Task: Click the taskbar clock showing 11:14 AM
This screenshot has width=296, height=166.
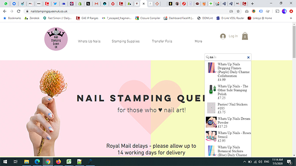Action: click(x=277, y=161)
